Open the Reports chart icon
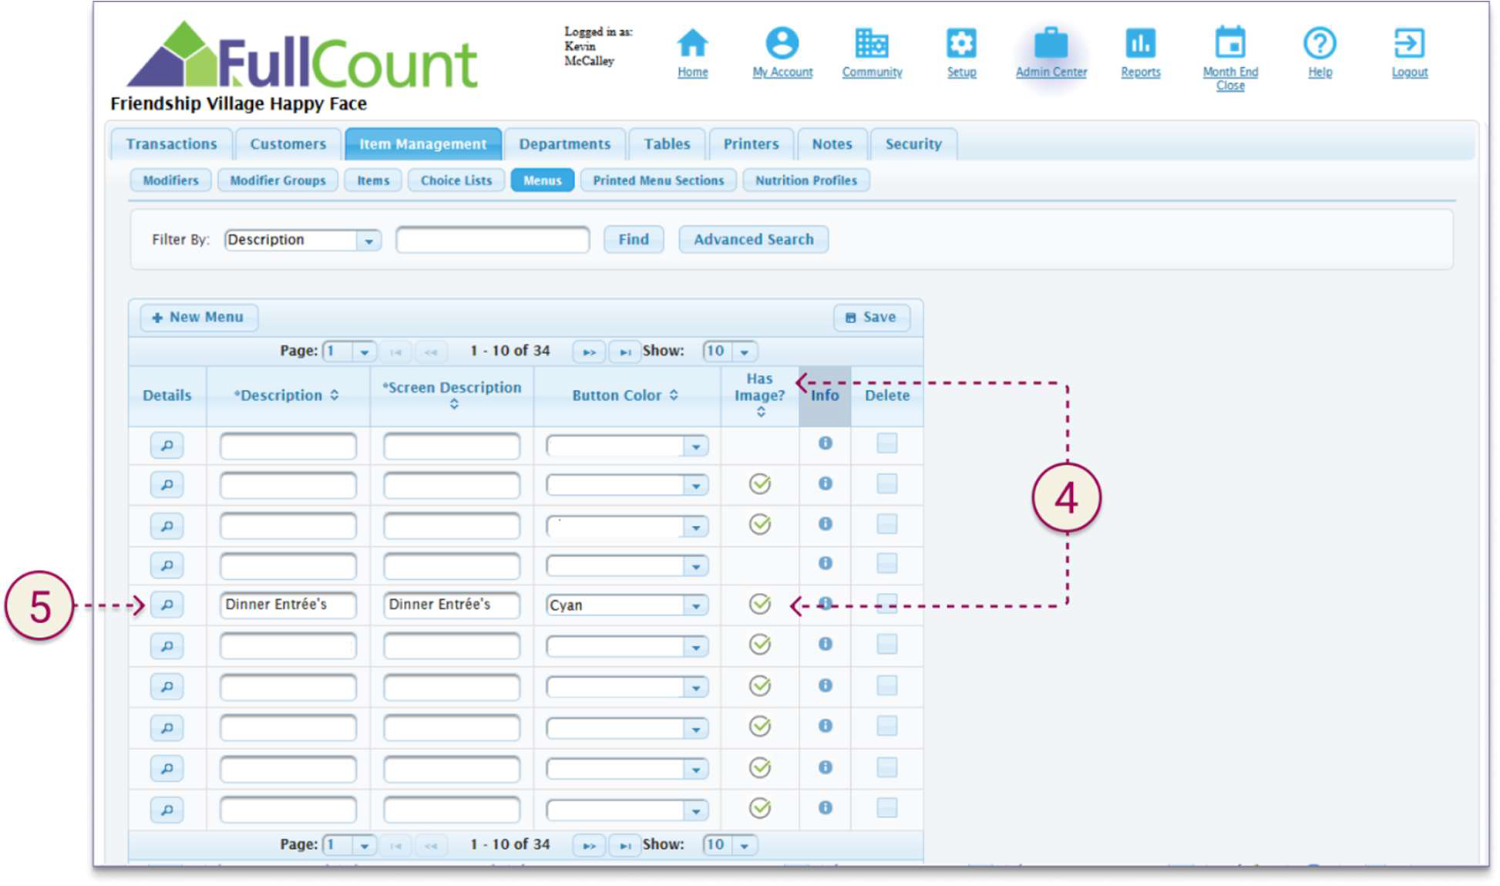Viewport: 1500px width, 886px height. [1139, 44]
